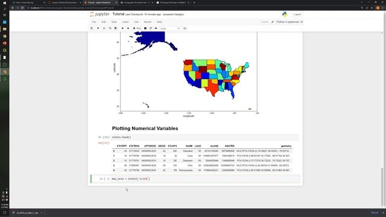Switch to the Home - Anaconda.org browser tab
Image resolution: width=386 pixels, height=217 pixels.
pos(28,2)
